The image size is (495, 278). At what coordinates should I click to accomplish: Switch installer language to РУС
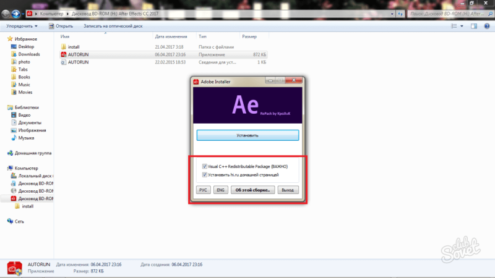203,190
